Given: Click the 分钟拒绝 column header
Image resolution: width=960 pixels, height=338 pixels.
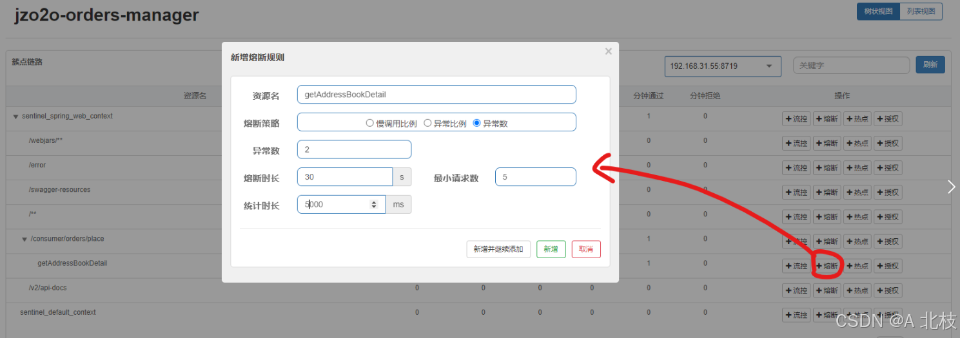Looking at the screenshot, I should pos(705,96).
